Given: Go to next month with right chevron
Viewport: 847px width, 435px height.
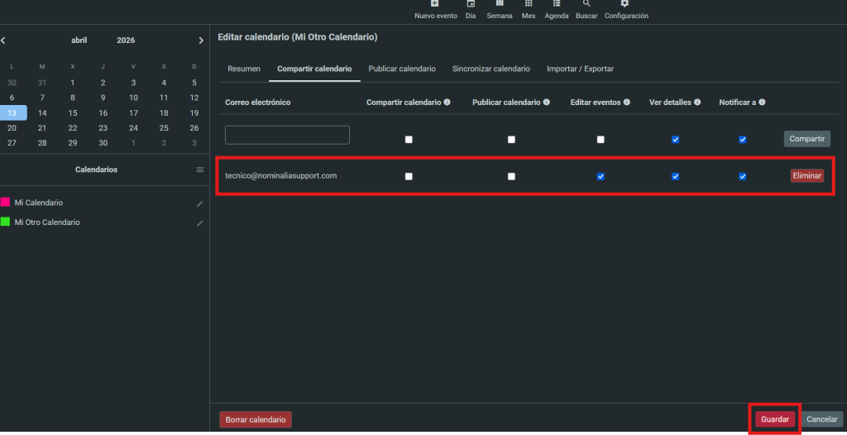Looking at the screenshot, I should (201, 41).
